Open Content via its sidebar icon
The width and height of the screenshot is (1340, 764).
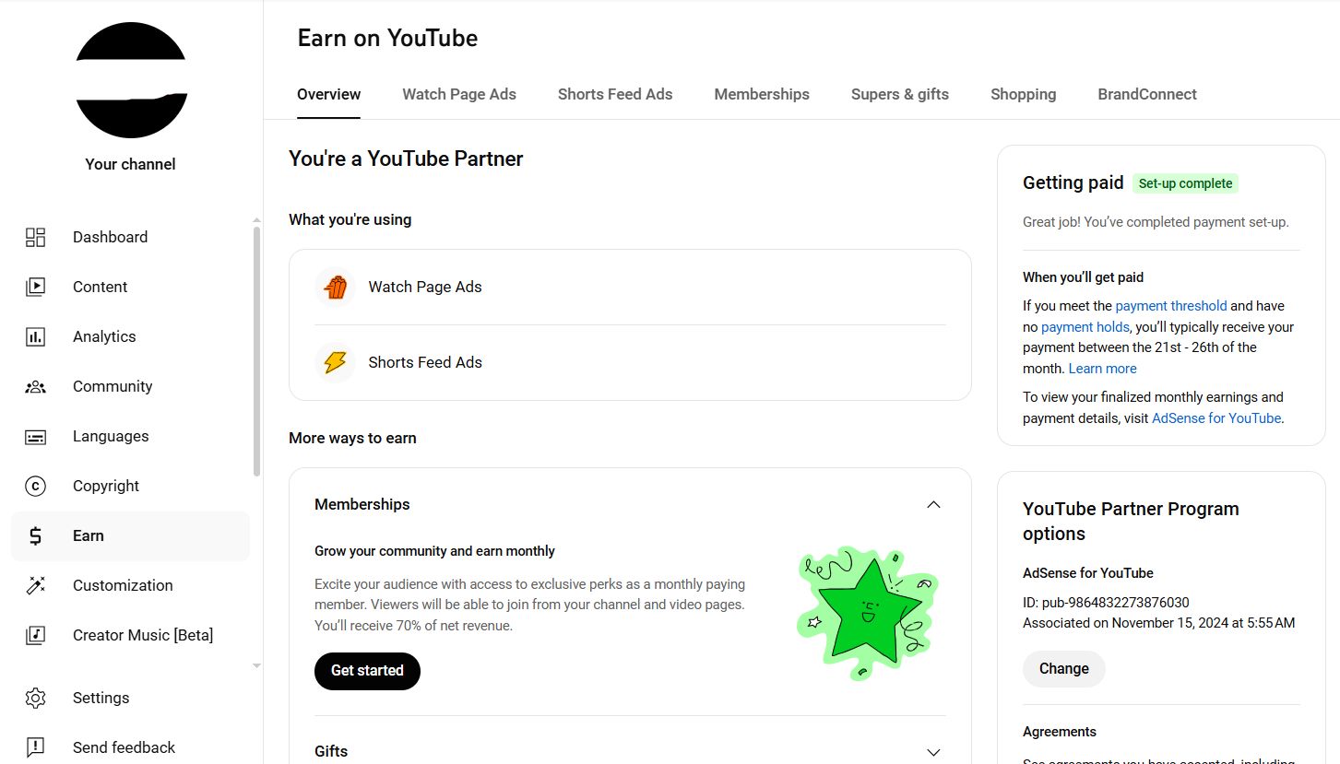(35, 288)
